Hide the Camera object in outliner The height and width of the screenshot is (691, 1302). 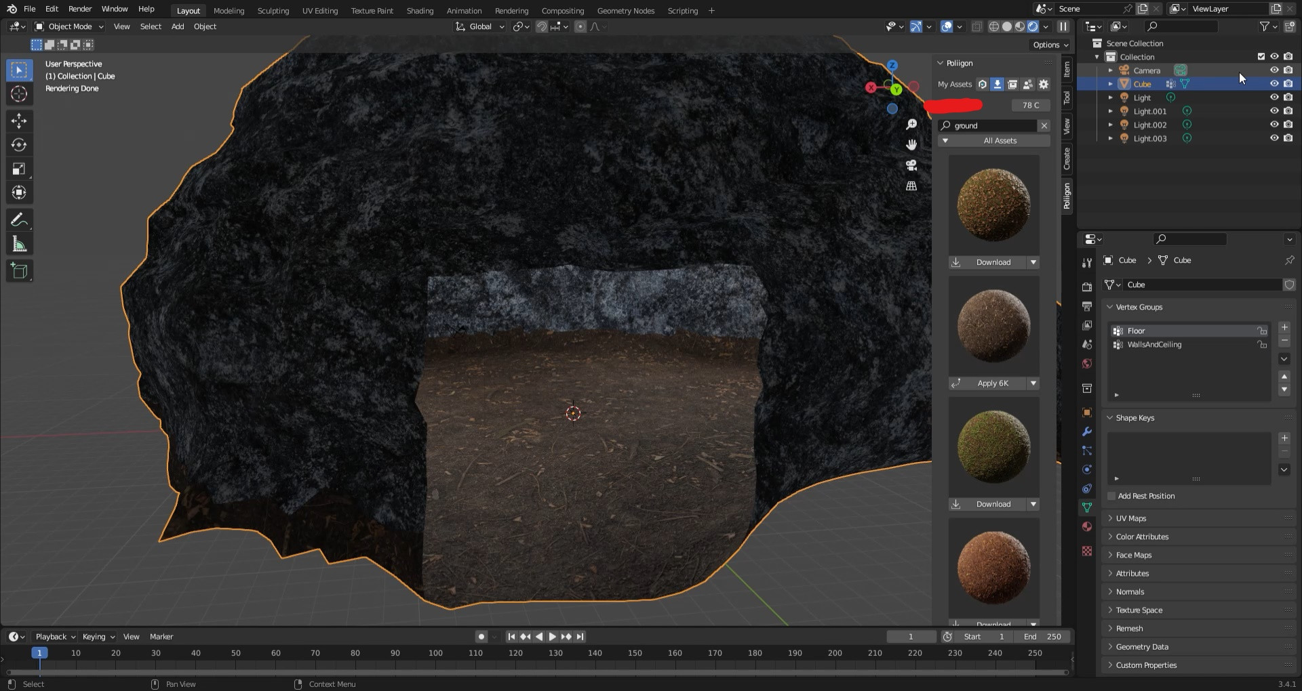click(x=1274, y=70)
